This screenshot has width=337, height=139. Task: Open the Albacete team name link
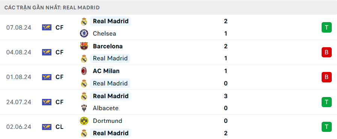click(x=105, y=108)
